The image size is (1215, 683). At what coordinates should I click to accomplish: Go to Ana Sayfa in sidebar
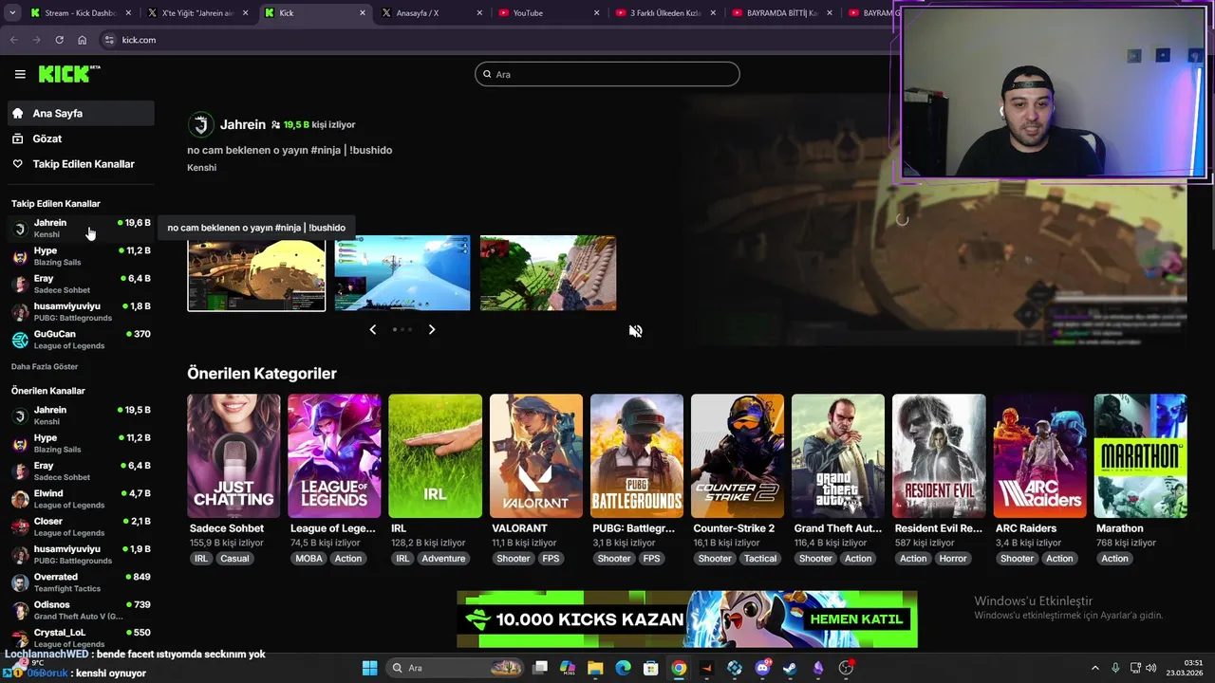click(x=81, y=113)
